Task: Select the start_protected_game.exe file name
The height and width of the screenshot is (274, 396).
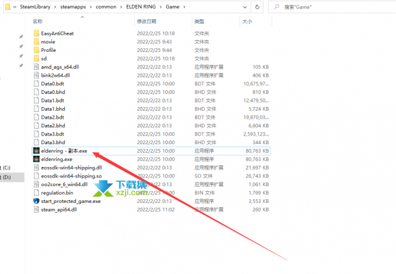Action: pyautogui.click(x=71, y=201)
